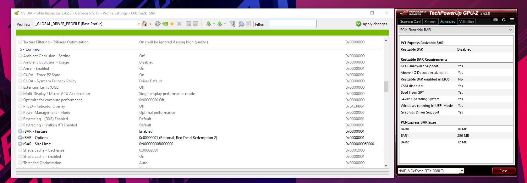This screenshot has height=183, width=527.
Task: Click the gear icon beside Texture Filtering - Trilinear Optimization
Action: click(20, 42)
